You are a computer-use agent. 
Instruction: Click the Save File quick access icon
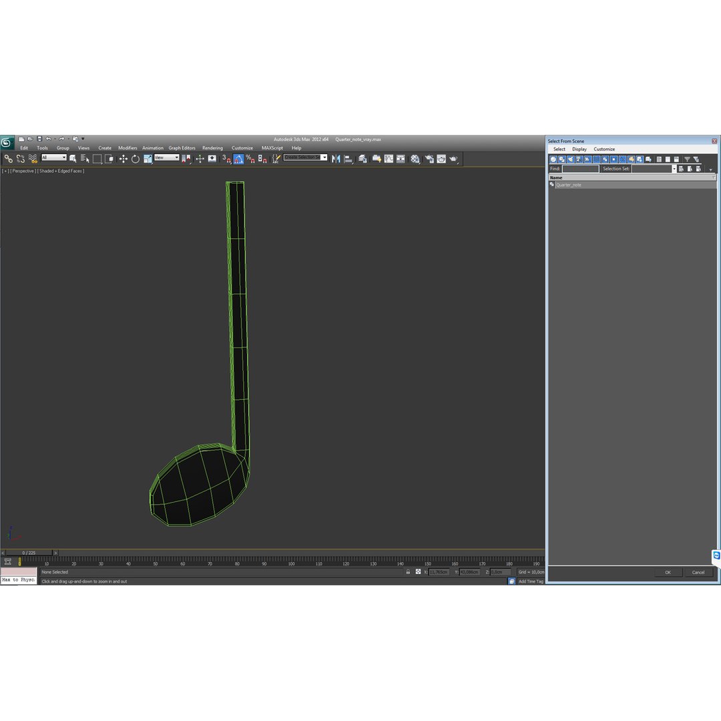point(39,139)
